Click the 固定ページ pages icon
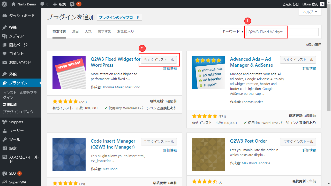This screenshot has height=186, width=331. coord(4,45)
